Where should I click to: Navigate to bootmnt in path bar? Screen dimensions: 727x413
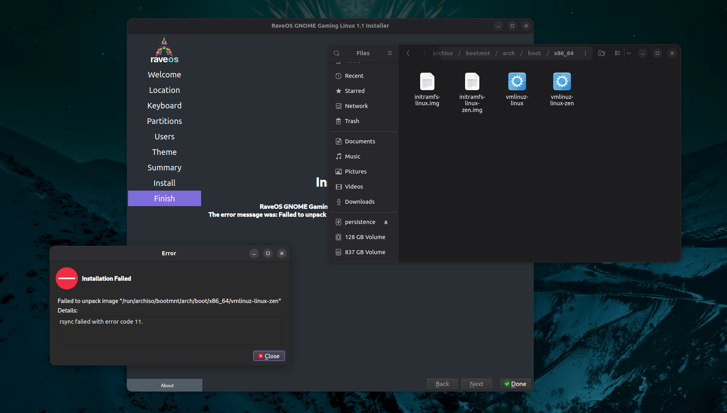pyautogui.click(x=477, y=53)
